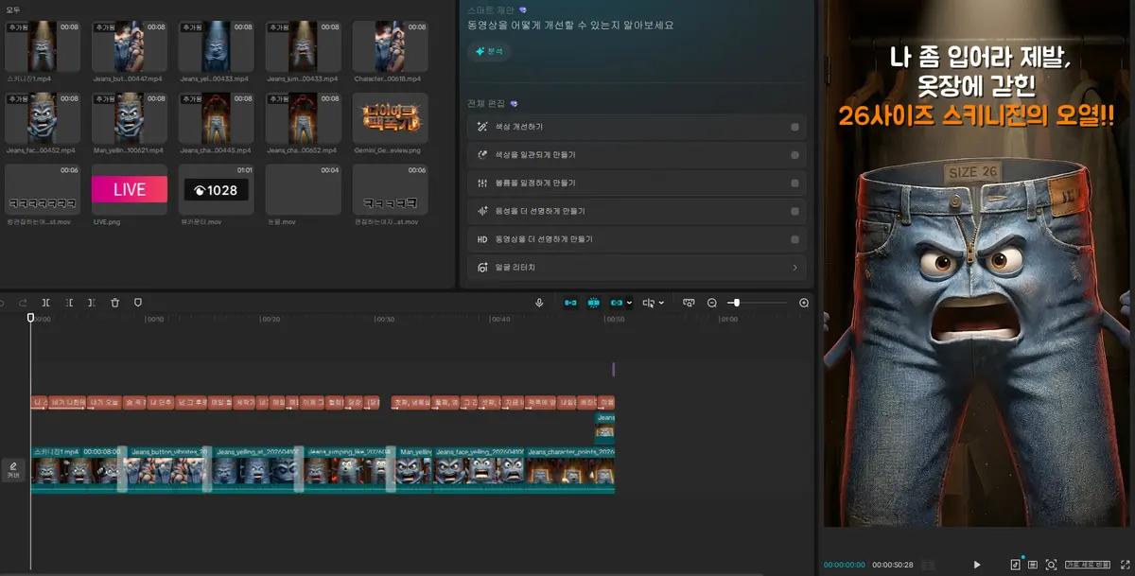Select the 모두 filter tab in the media panel

coord(13,9)
